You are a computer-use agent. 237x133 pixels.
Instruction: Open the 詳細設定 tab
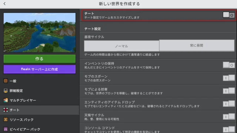40,91
